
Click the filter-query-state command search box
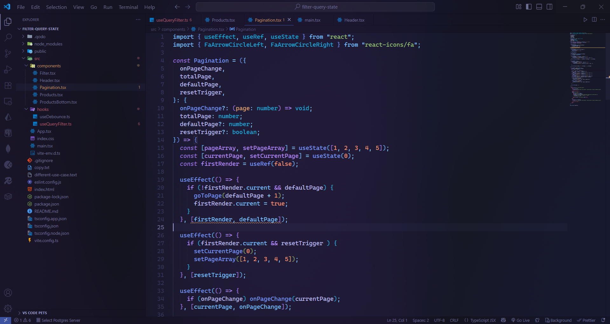315,7
